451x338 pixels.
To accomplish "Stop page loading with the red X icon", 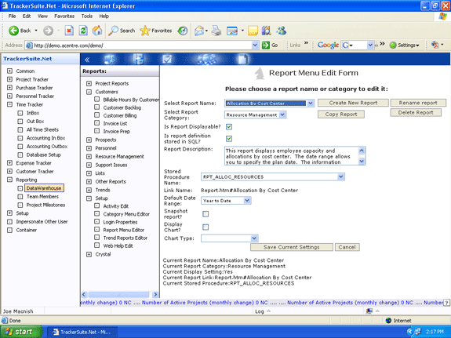I will [69, 31].
